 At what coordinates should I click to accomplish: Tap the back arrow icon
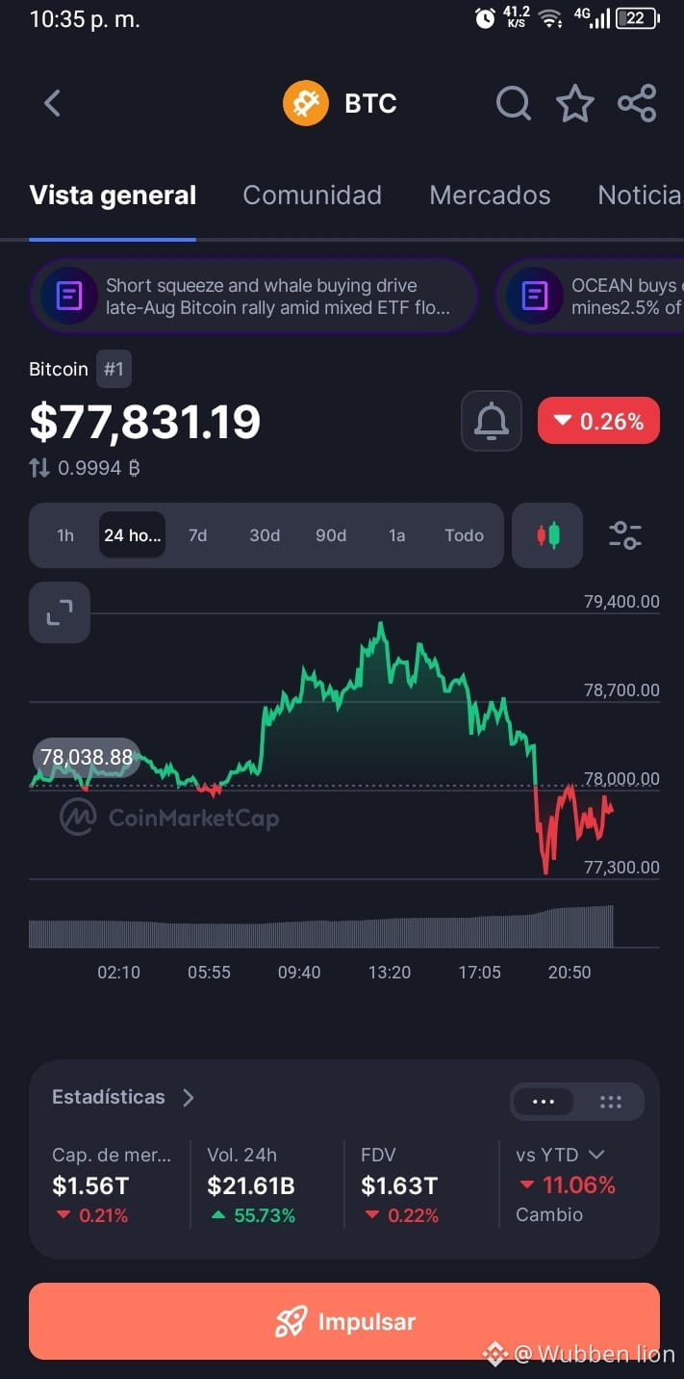53,103
